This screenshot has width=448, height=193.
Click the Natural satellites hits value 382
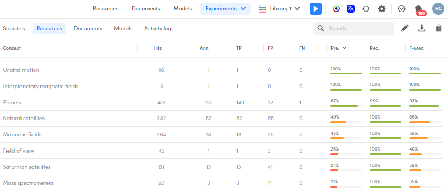click(161, 118)
